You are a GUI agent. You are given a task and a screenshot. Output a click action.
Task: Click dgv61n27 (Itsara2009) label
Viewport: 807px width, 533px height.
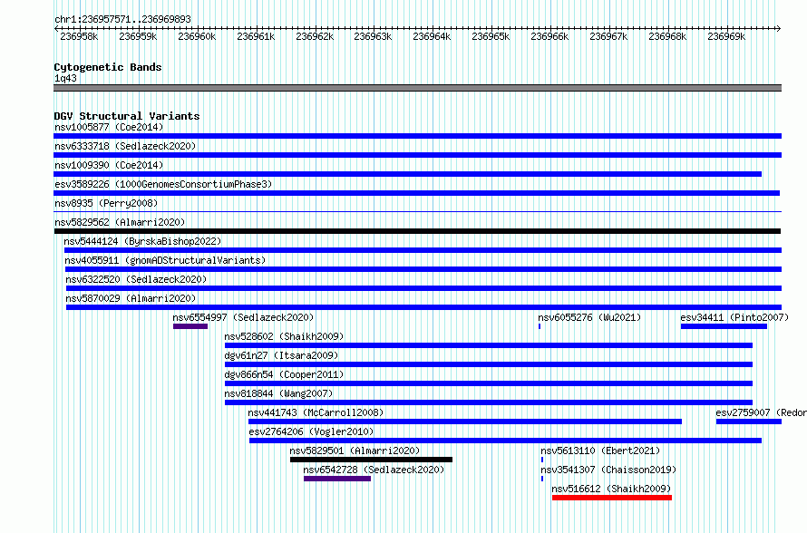tap(281, 355)
